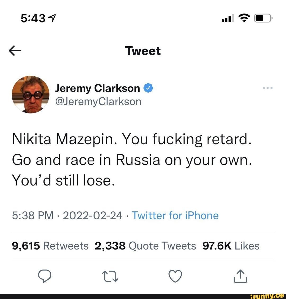Tap the reply speech bubble icon
This screenshot has width=286, height=299.
pos(44,276)
